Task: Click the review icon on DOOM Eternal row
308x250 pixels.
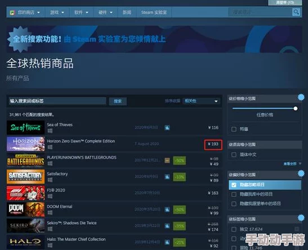Action: [x=167, y=209]
